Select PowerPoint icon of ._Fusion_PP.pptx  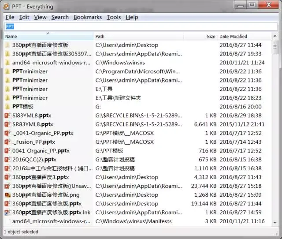coord(7,142)
